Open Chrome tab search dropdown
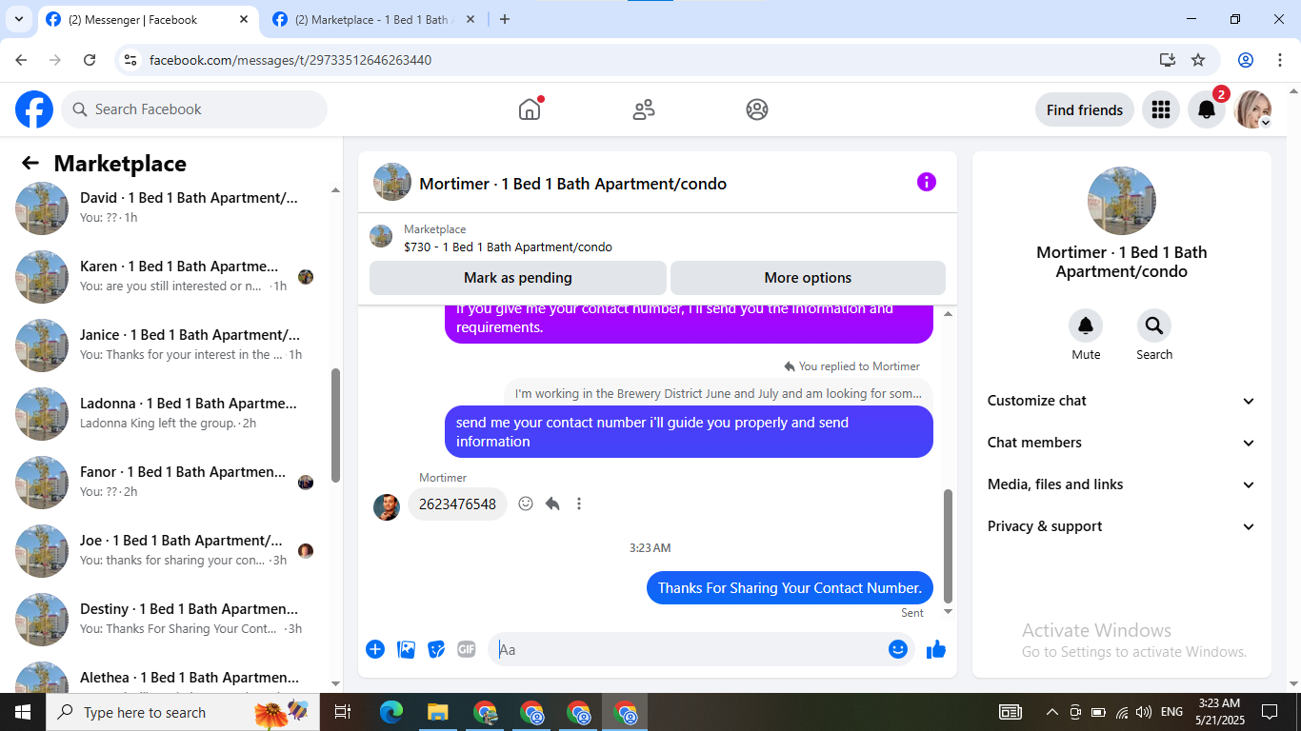The image size is (1301, 731). click(x=19, y=19)
